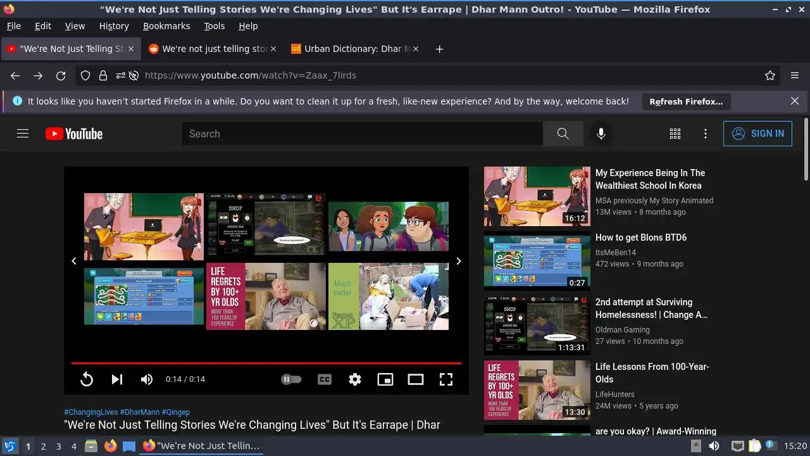
Task: Open Firefox application hamburger menu
Action: (x=795, y=75)
